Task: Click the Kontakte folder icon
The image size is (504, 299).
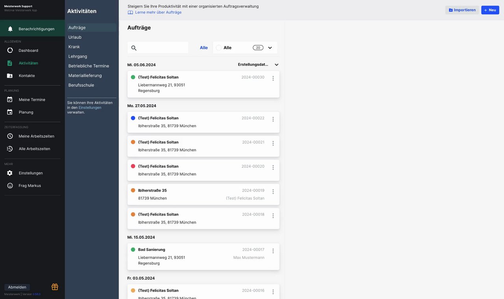Action: tap(10, 76)
